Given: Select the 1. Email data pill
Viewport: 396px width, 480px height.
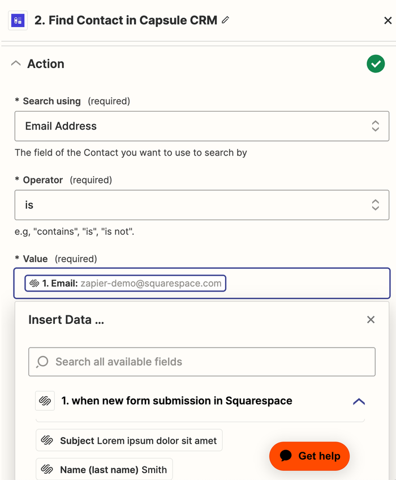Looking at the screenshot, I should (x=125, y=283).
